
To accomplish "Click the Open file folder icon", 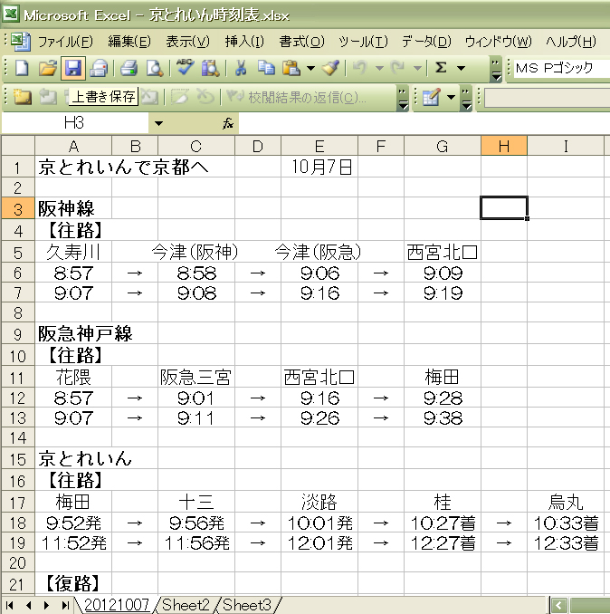I will 47,68.
